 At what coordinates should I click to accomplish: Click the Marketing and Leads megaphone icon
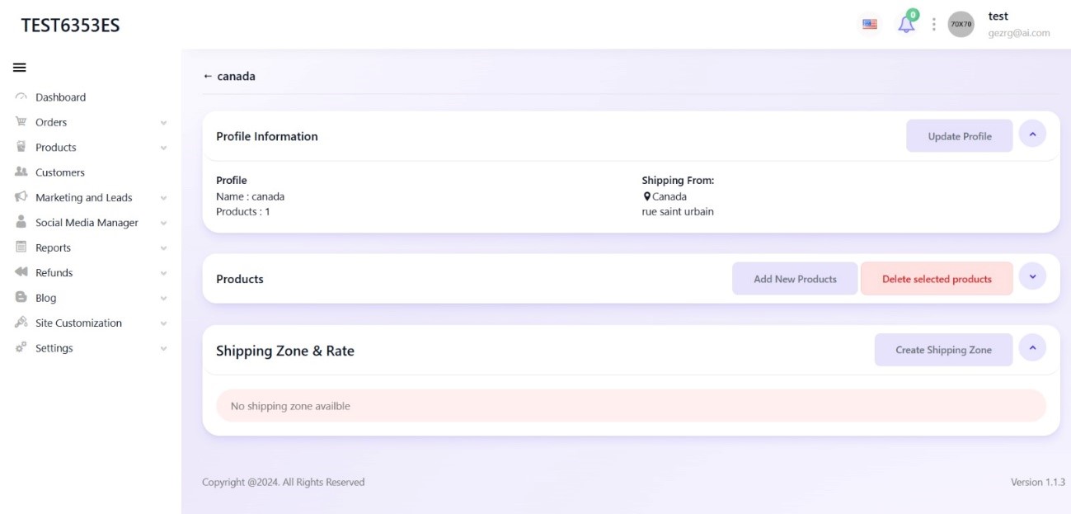(21, 197)
